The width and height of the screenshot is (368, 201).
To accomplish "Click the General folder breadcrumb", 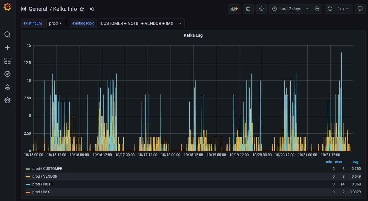I will (38, 9).
